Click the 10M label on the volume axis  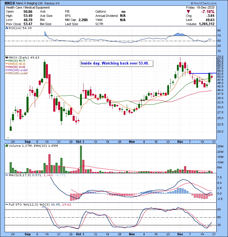pos(220,162)
